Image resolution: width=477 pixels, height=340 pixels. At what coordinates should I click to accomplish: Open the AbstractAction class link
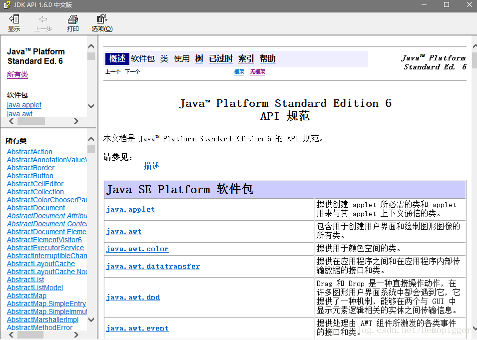tap(29, 152)
